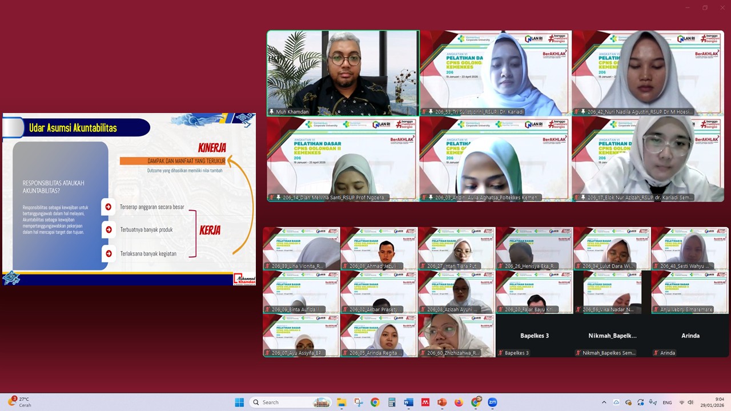Click the Windows Start button
Viewport: 731px width, 411px height.
[239, 402]
